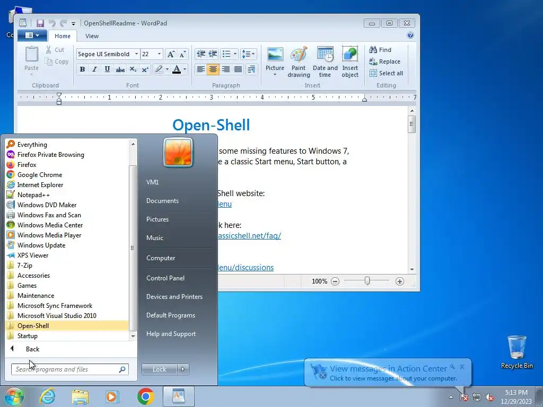Image resolution: width=543 pixels, height=407 pixels.
Task: Insert a Paint drawing
Action: click(x=299, y=61)
